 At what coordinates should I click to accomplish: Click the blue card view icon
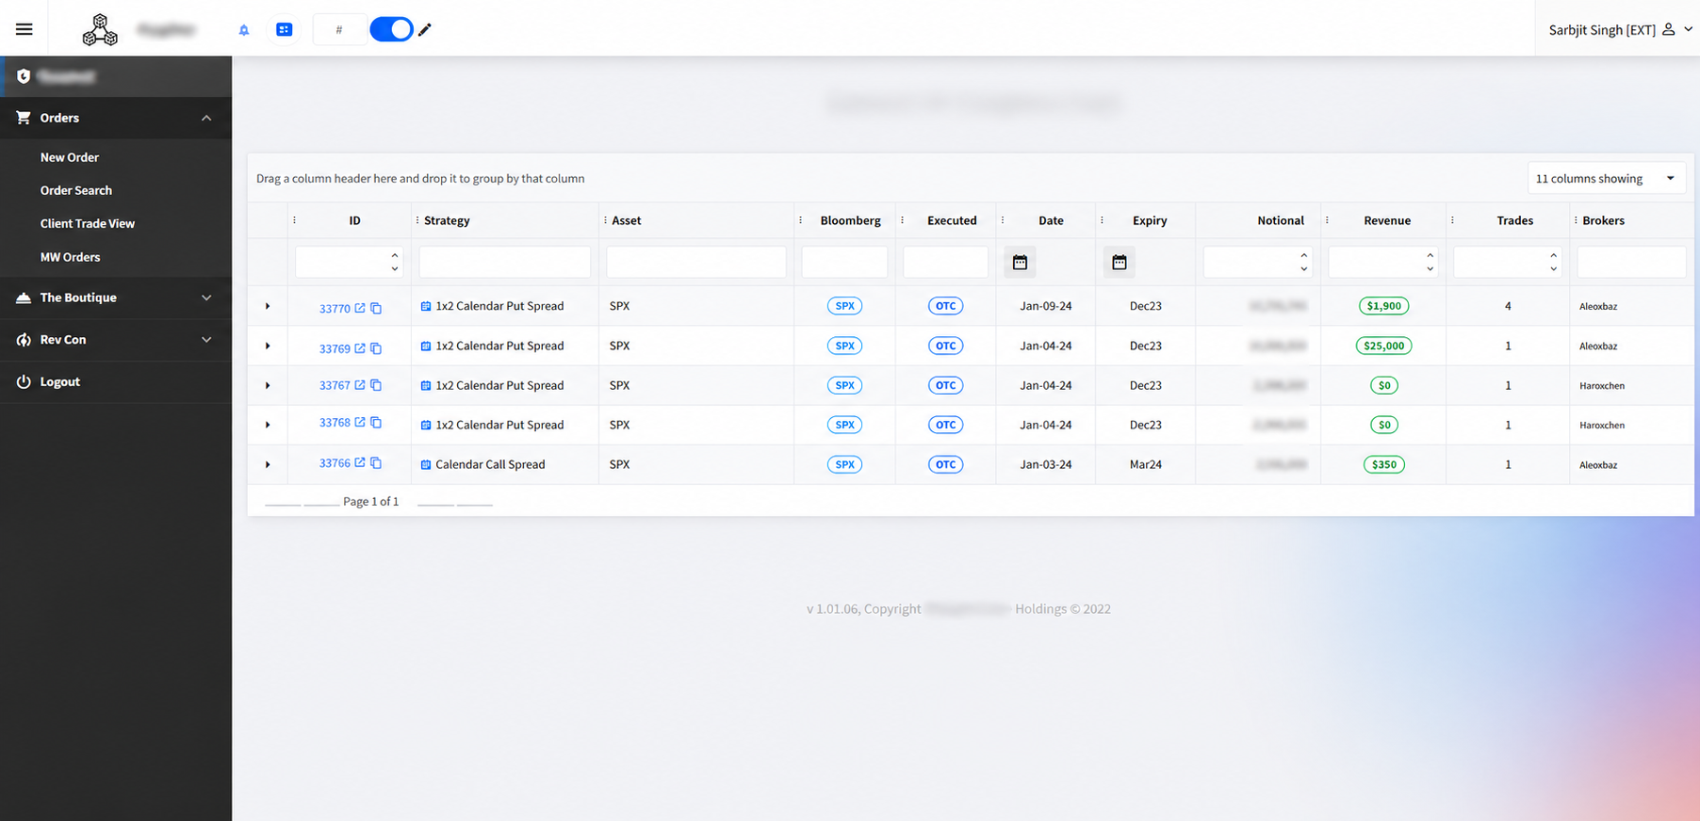284,29
